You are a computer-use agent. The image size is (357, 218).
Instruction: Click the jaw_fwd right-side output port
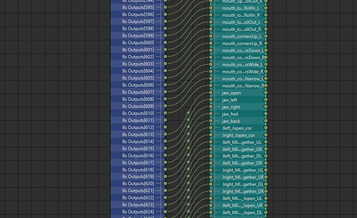(265, 114)
